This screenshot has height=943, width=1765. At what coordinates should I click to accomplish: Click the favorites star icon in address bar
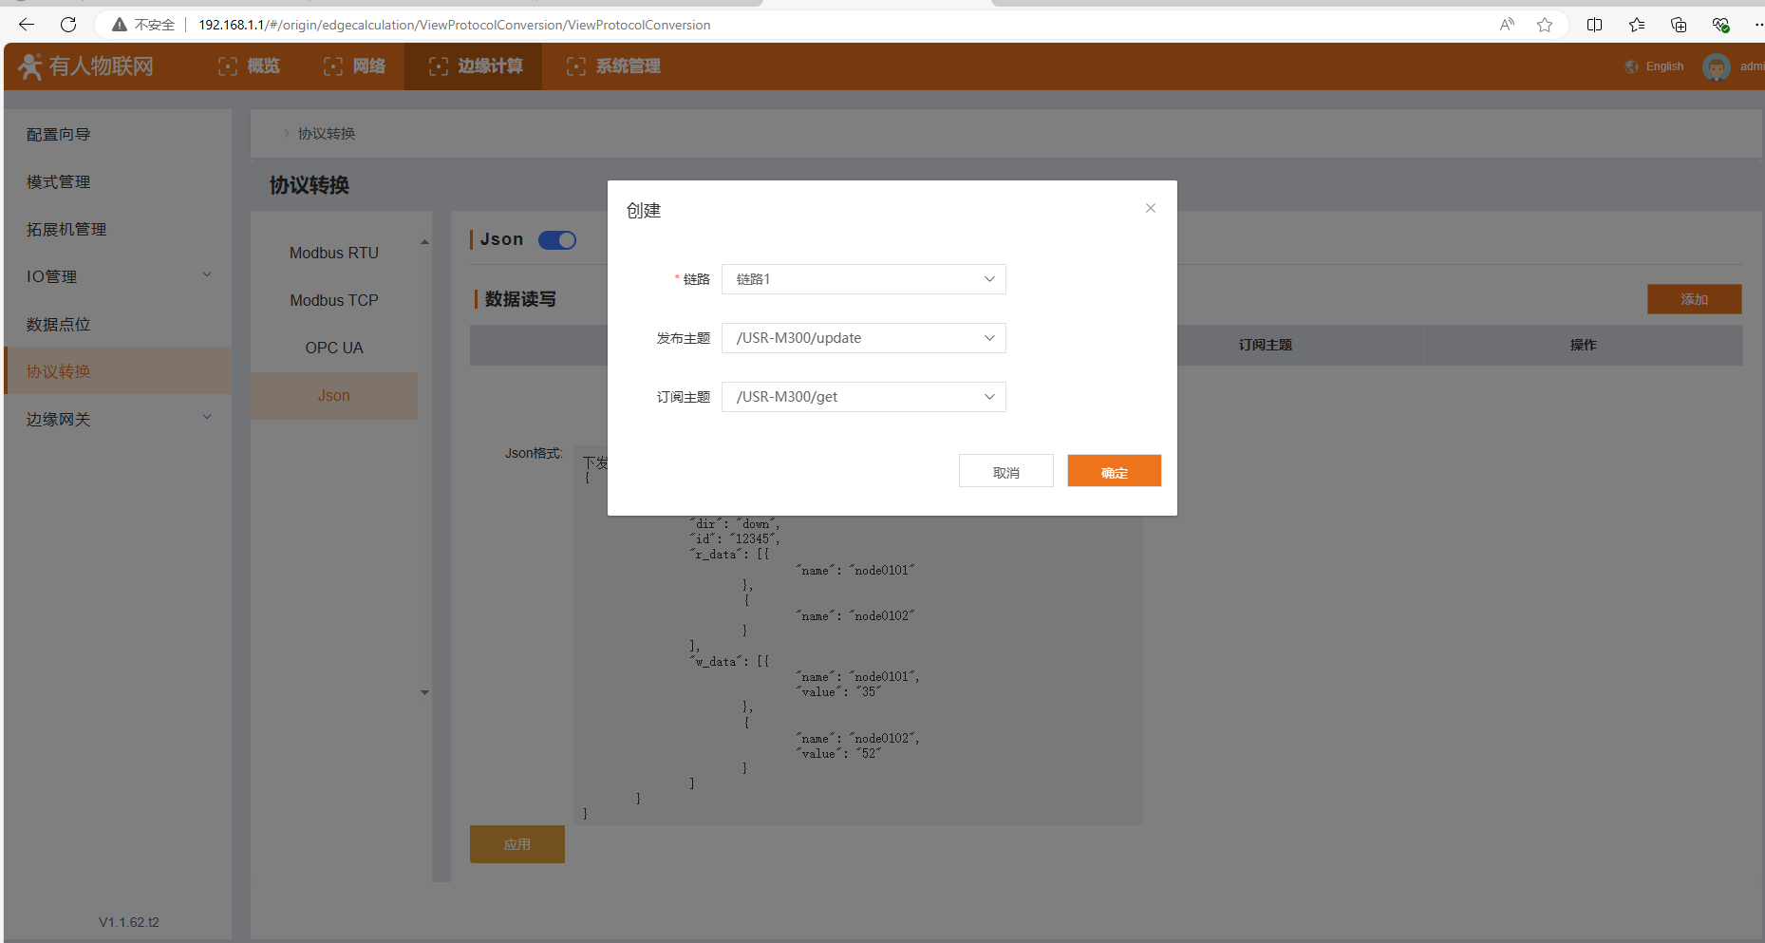pyautogui.click(x=1545, y=25)
